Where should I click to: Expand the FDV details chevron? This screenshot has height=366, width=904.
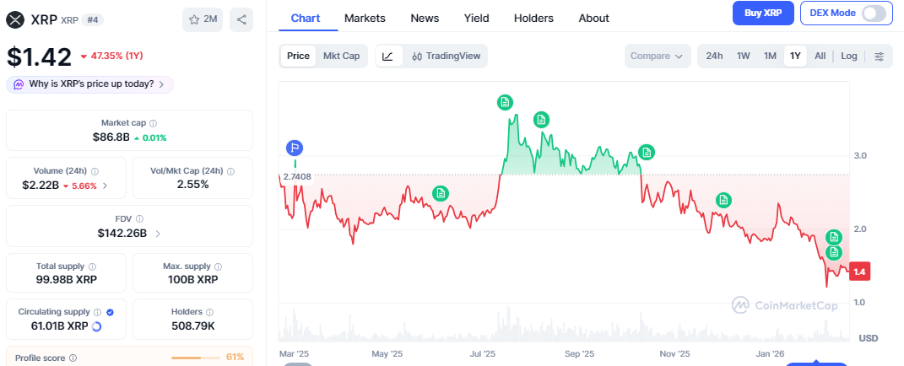pyautogui.click(x=158, y=234)
